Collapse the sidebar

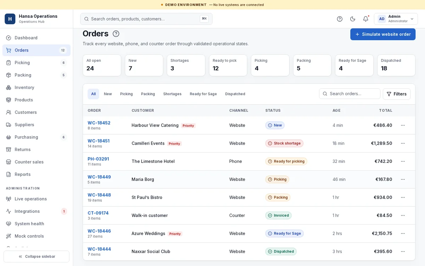[36, 256]
